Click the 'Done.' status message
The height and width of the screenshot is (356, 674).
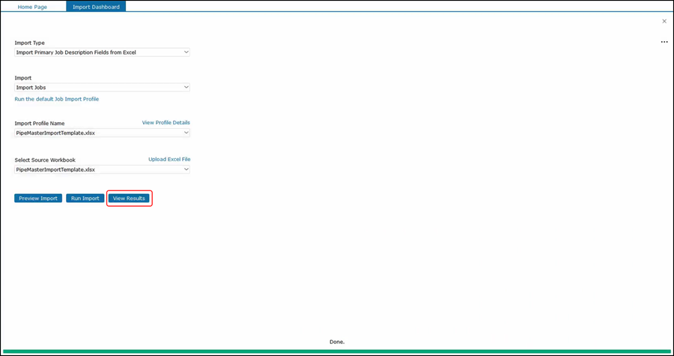(x=337, y=342)
